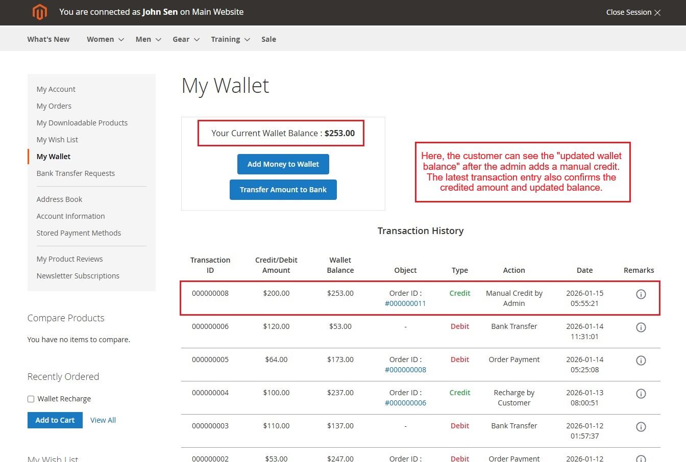Open remarks info icon for transaction 000000008
This screenshot has width=686, height=462.
(641, 294)
